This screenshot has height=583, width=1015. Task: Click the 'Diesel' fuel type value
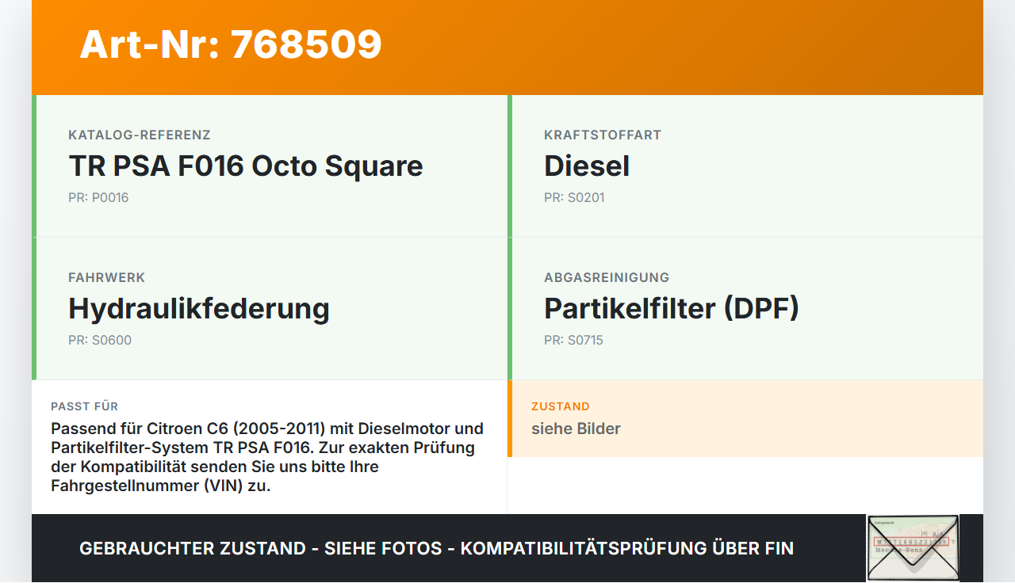click(587, 166)
